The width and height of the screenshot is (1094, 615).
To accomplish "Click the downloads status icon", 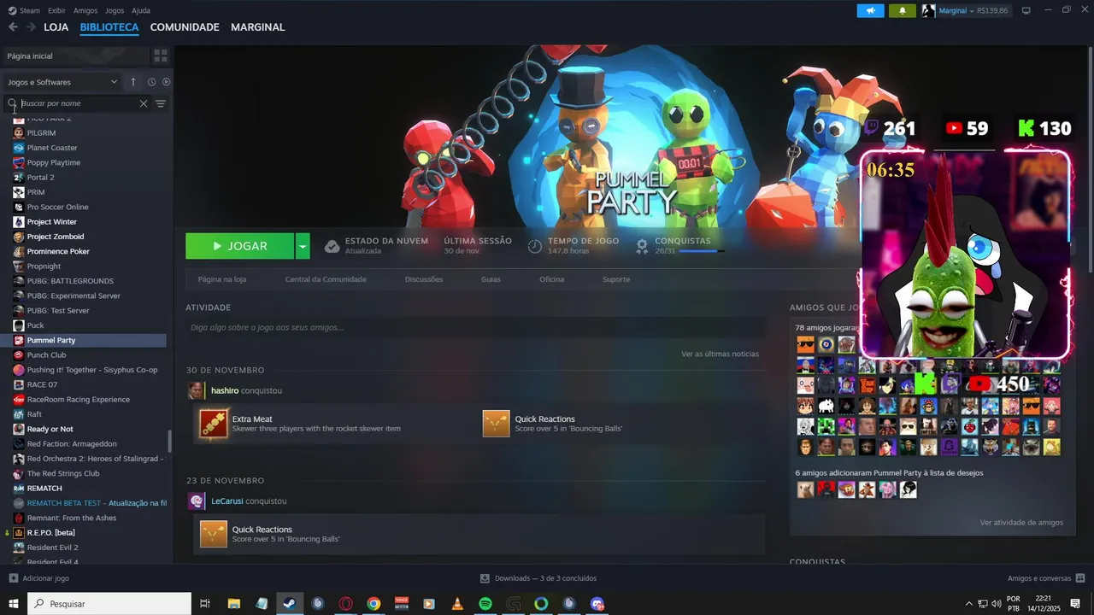I will (x=485, y=578).
